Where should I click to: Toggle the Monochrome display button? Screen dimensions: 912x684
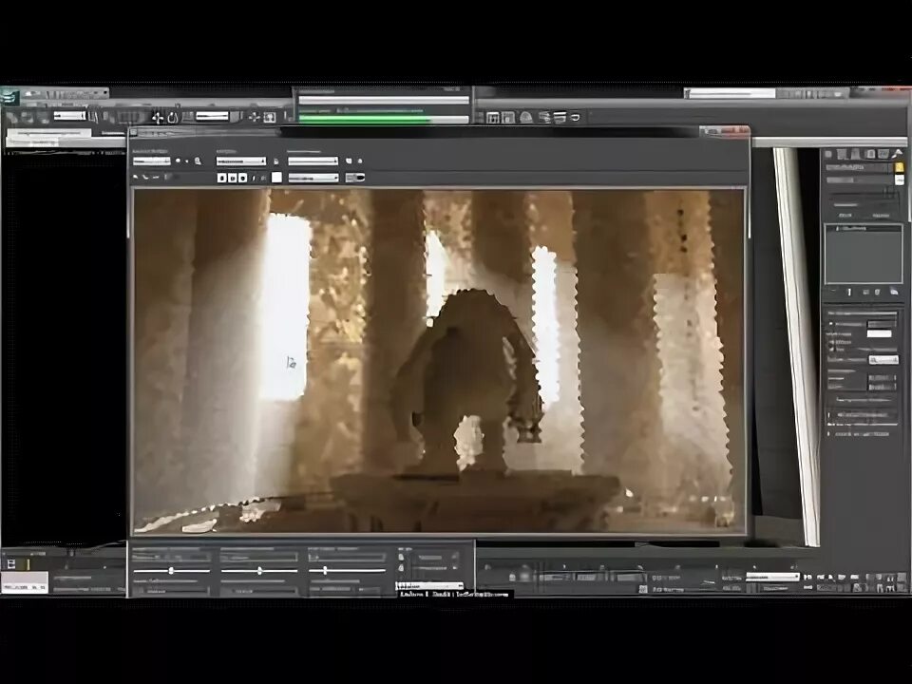(263, 178)
